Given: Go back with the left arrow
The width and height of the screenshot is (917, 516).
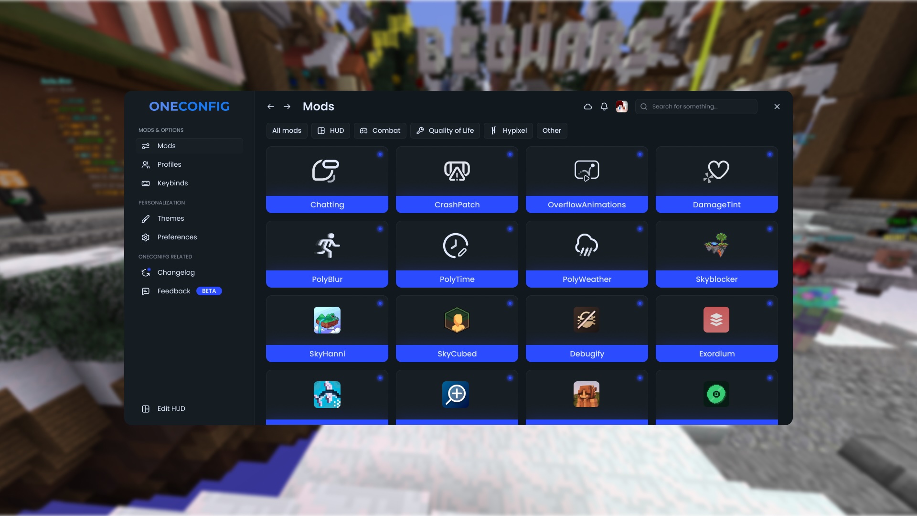Looking at the screenshot, I should click(271, 107).
